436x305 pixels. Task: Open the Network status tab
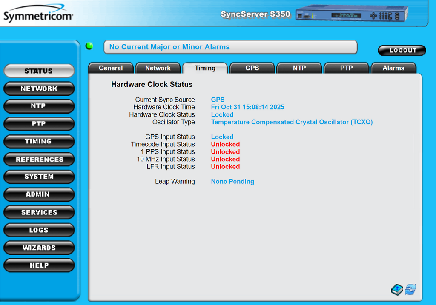[158, 68]
